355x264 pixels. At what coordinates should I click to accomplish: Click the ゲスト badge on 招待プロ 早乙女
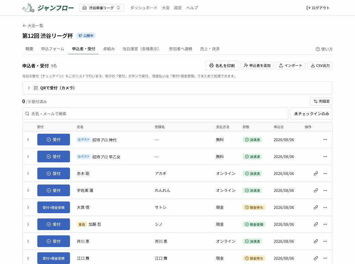(x=84, y=156)
